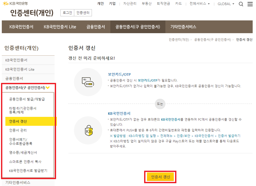256x186 pixels.
Task: Click the KB국민인증서 blue heading
Action: tap(119, 114)
